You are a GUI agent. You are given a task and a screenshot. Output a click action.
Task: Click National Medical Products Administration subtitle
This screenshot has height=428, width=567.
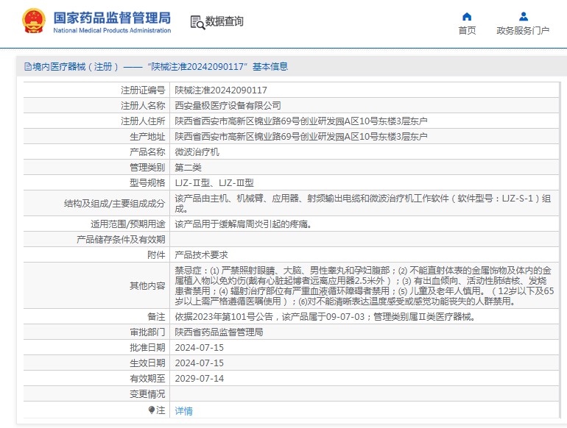point(112,31)
